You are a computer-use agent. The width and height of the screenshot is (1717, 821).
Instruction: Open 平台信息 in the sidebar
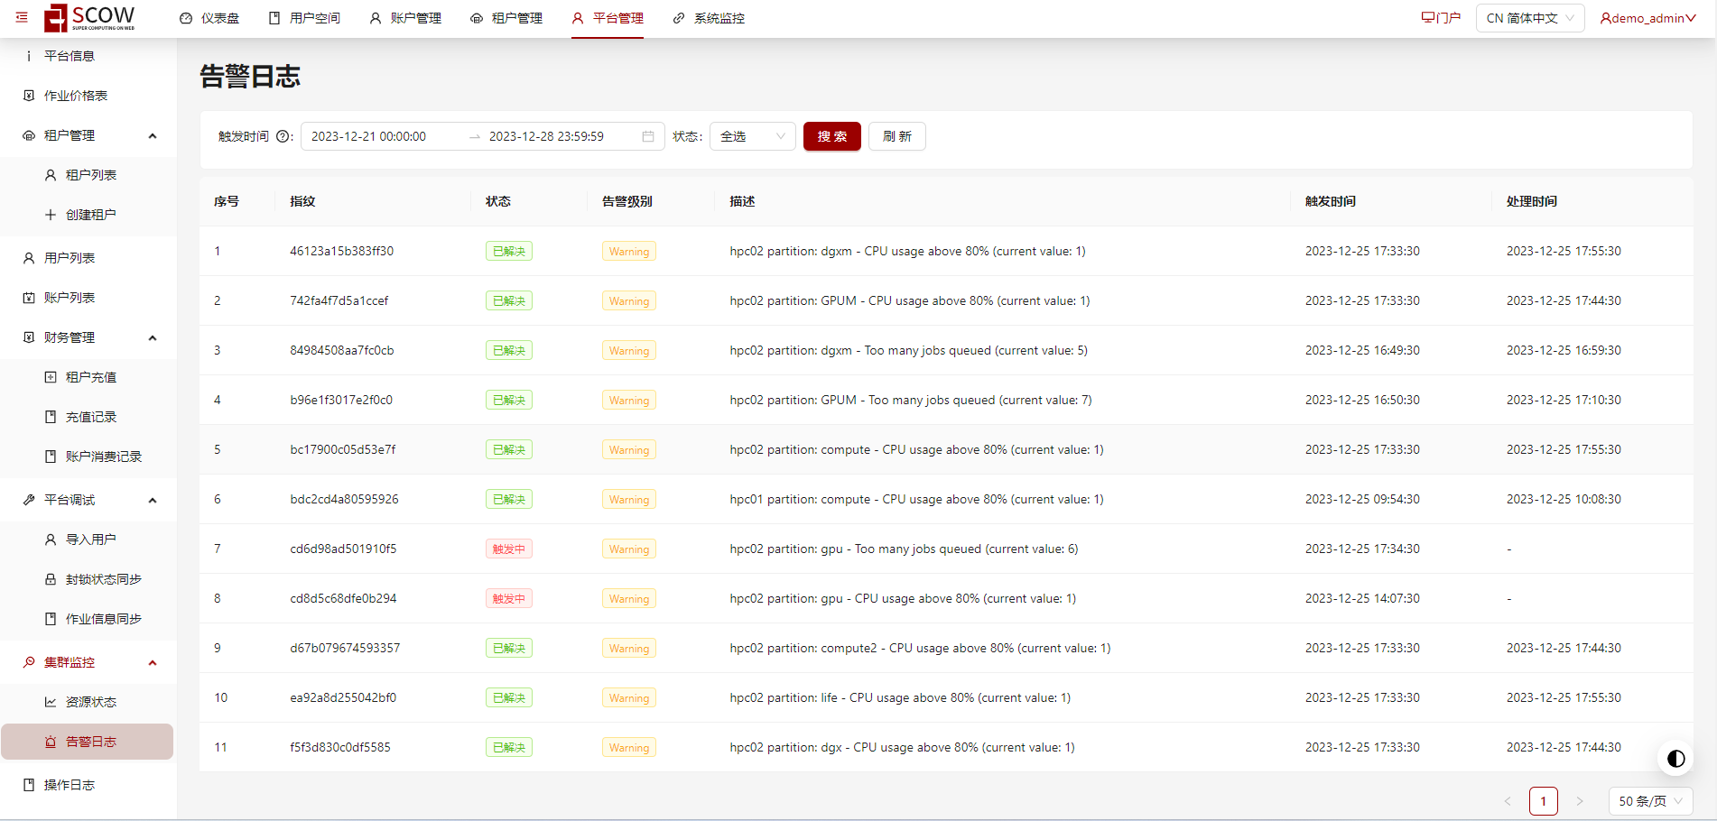click(x=69, y=56)
